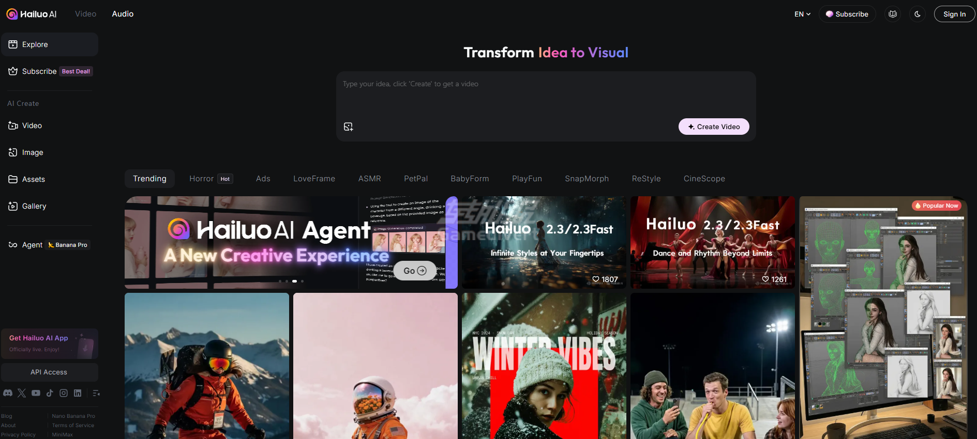Open the Hailuo AI Agent banner

click(x=291, y=242)
